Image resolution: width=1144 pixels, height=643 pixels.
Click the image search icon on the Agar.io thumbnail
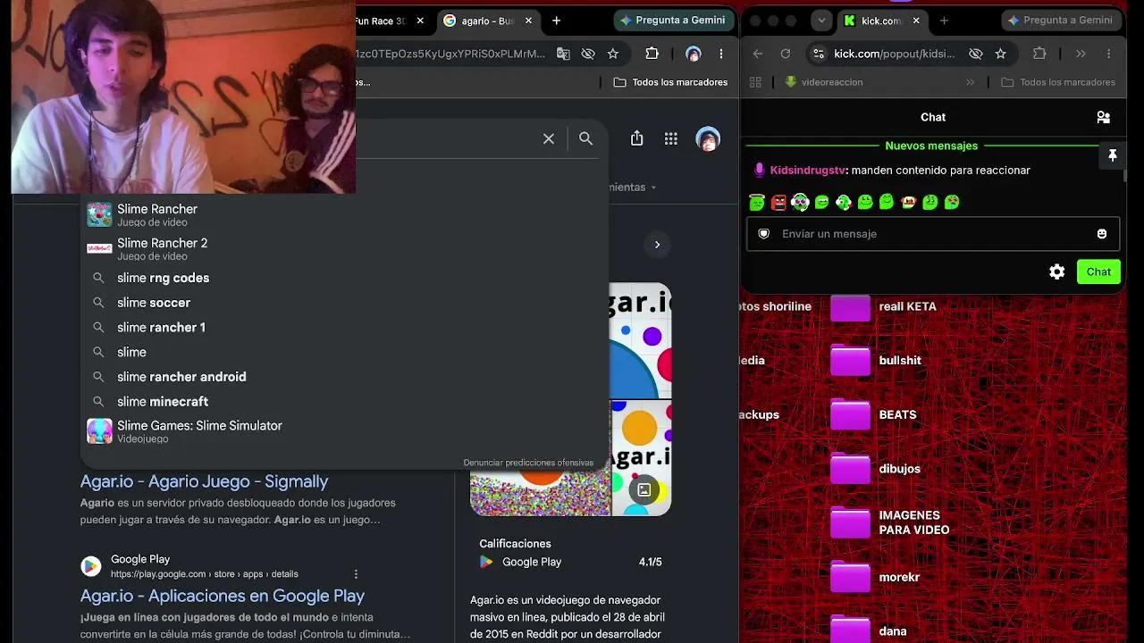pyautogui.click(x=643, y=489)
